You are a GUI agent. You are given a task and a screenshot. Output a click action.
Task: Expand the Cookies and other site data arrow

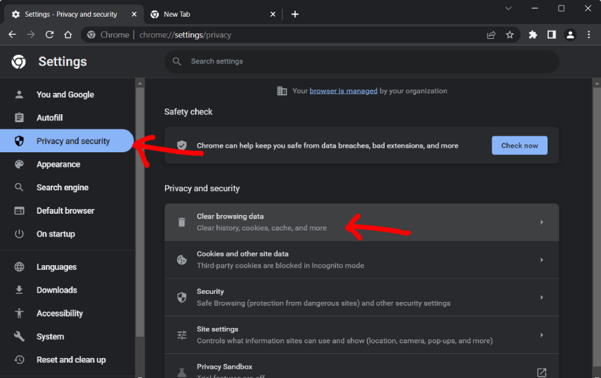click(542, 260)
